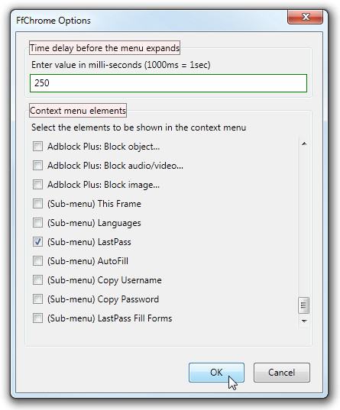
Task: Toggle (Sub-menu) Languages checkbox
Action: coord(37,222)
